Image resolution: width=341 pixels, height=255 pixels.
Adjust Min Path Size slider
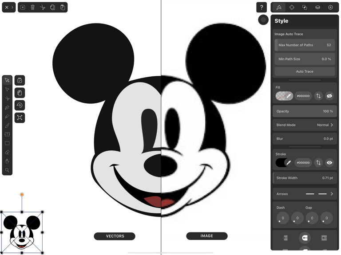305,59
